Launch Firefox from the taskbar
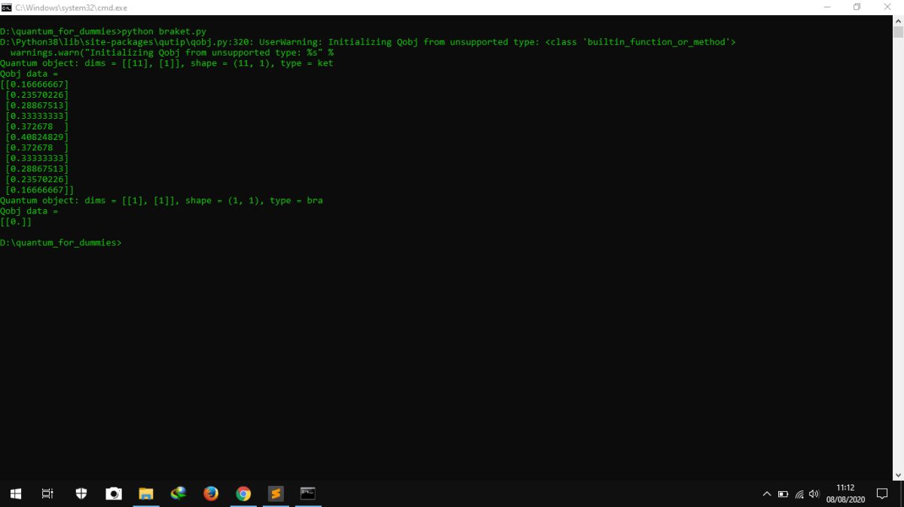The image size is (904, 507). tap(211, 493)
